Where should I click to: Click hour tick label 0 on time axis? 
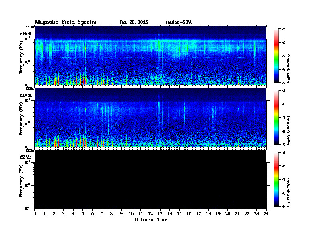point(35,213)
